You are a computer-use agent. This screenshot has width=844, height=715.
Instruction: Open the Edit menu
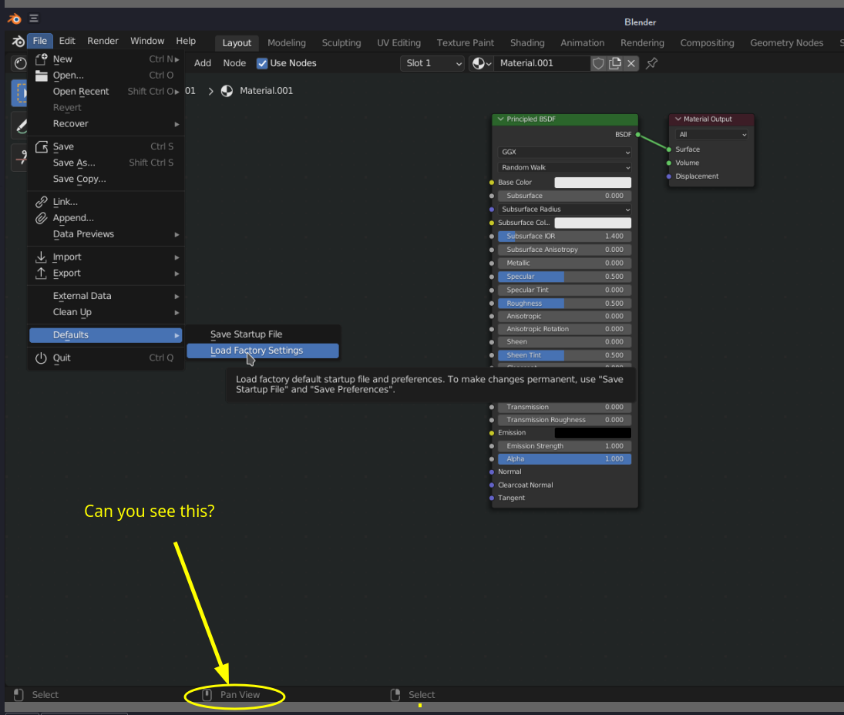67,41
